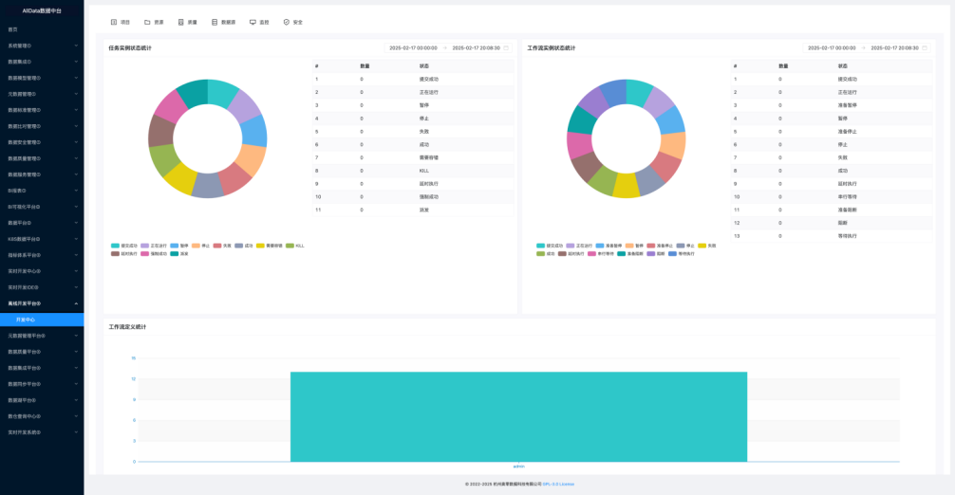Screen dimensions: 955x495
Task: Toggle 派发 legend swatch in task instance chart
Action: click(174, 253)
